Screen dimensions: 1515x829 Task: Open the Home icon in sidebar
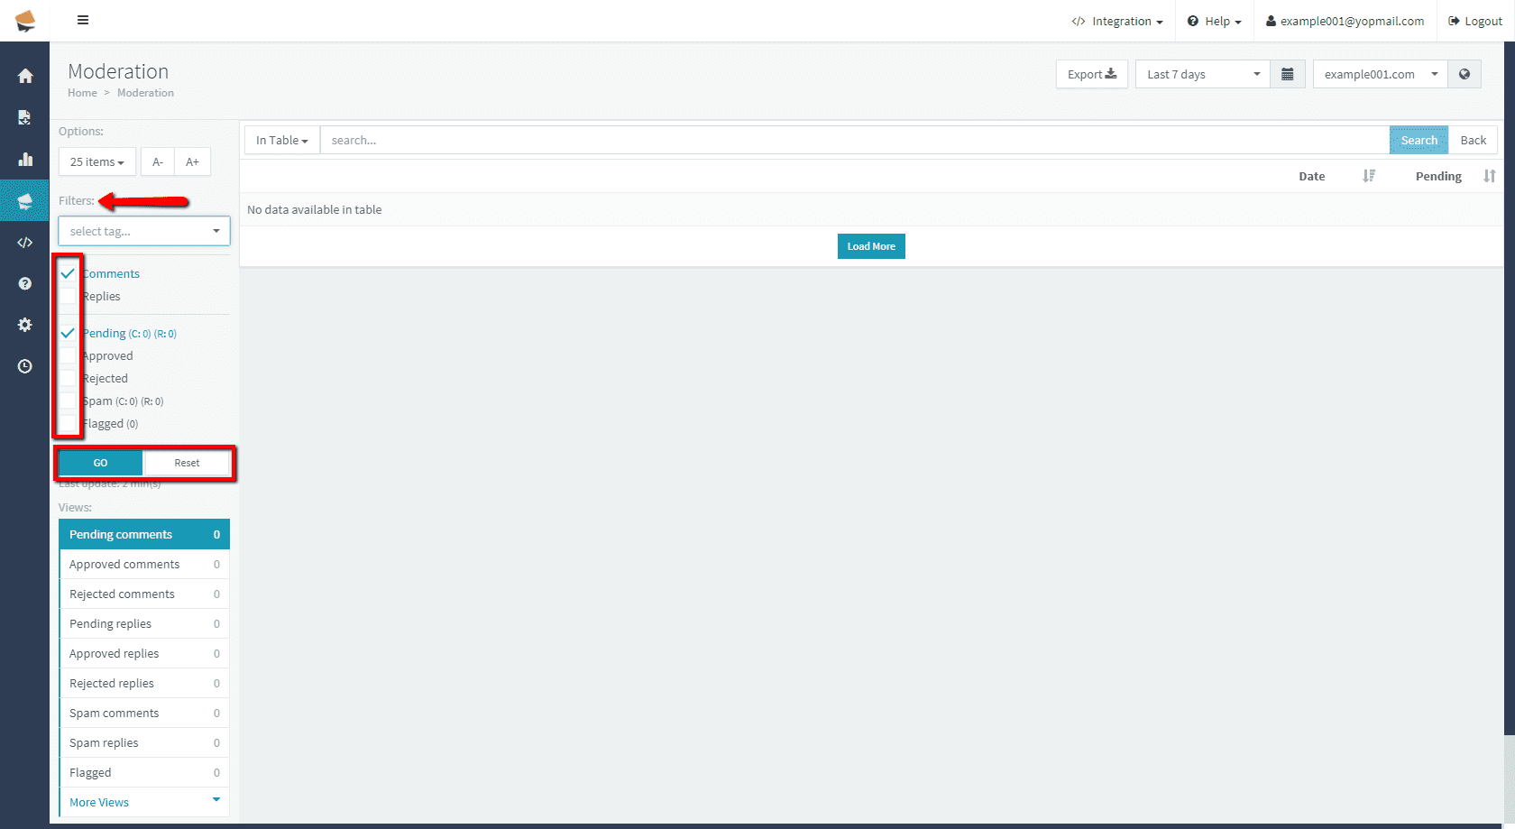pos(25,76)
